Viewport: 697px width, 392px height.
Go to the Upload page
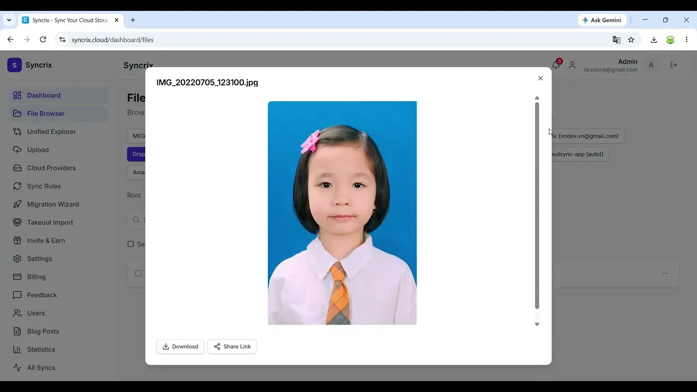(58, 150)
